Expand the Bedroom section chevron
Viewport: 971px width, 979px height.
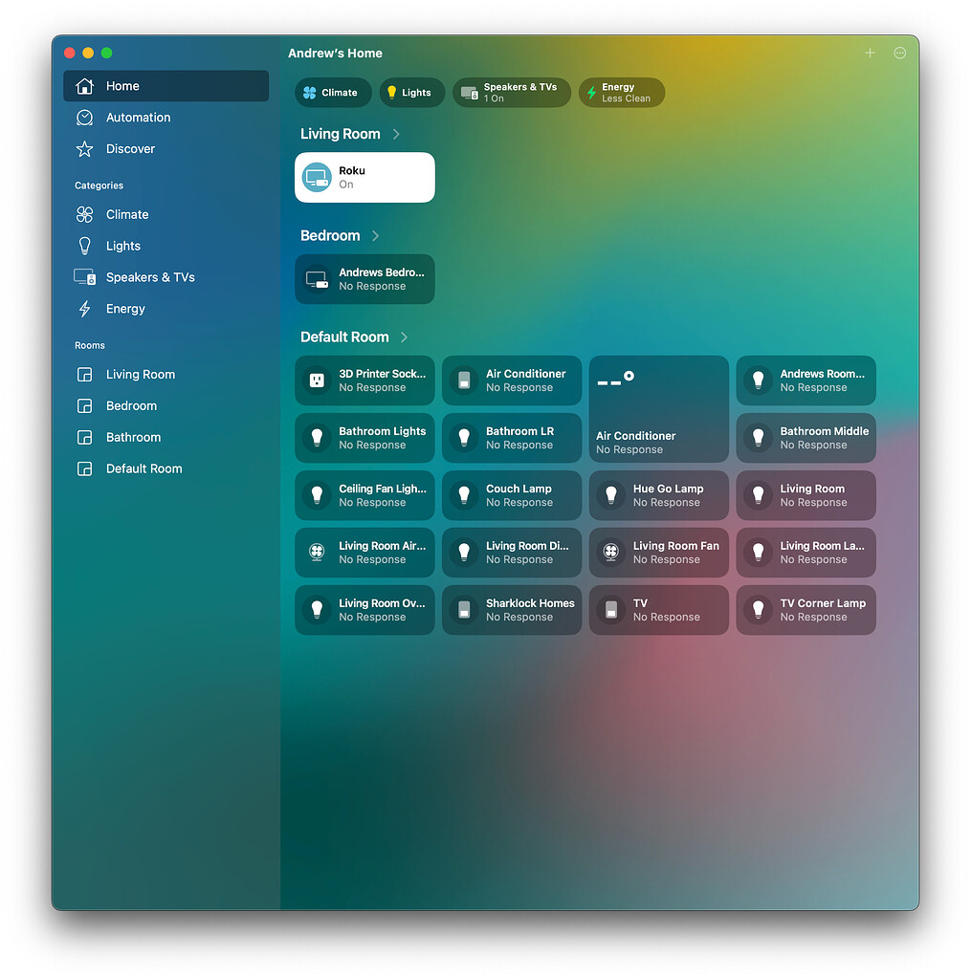375,236
